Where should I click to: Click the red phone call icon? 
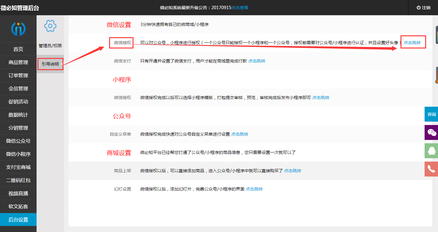[431, 169]
